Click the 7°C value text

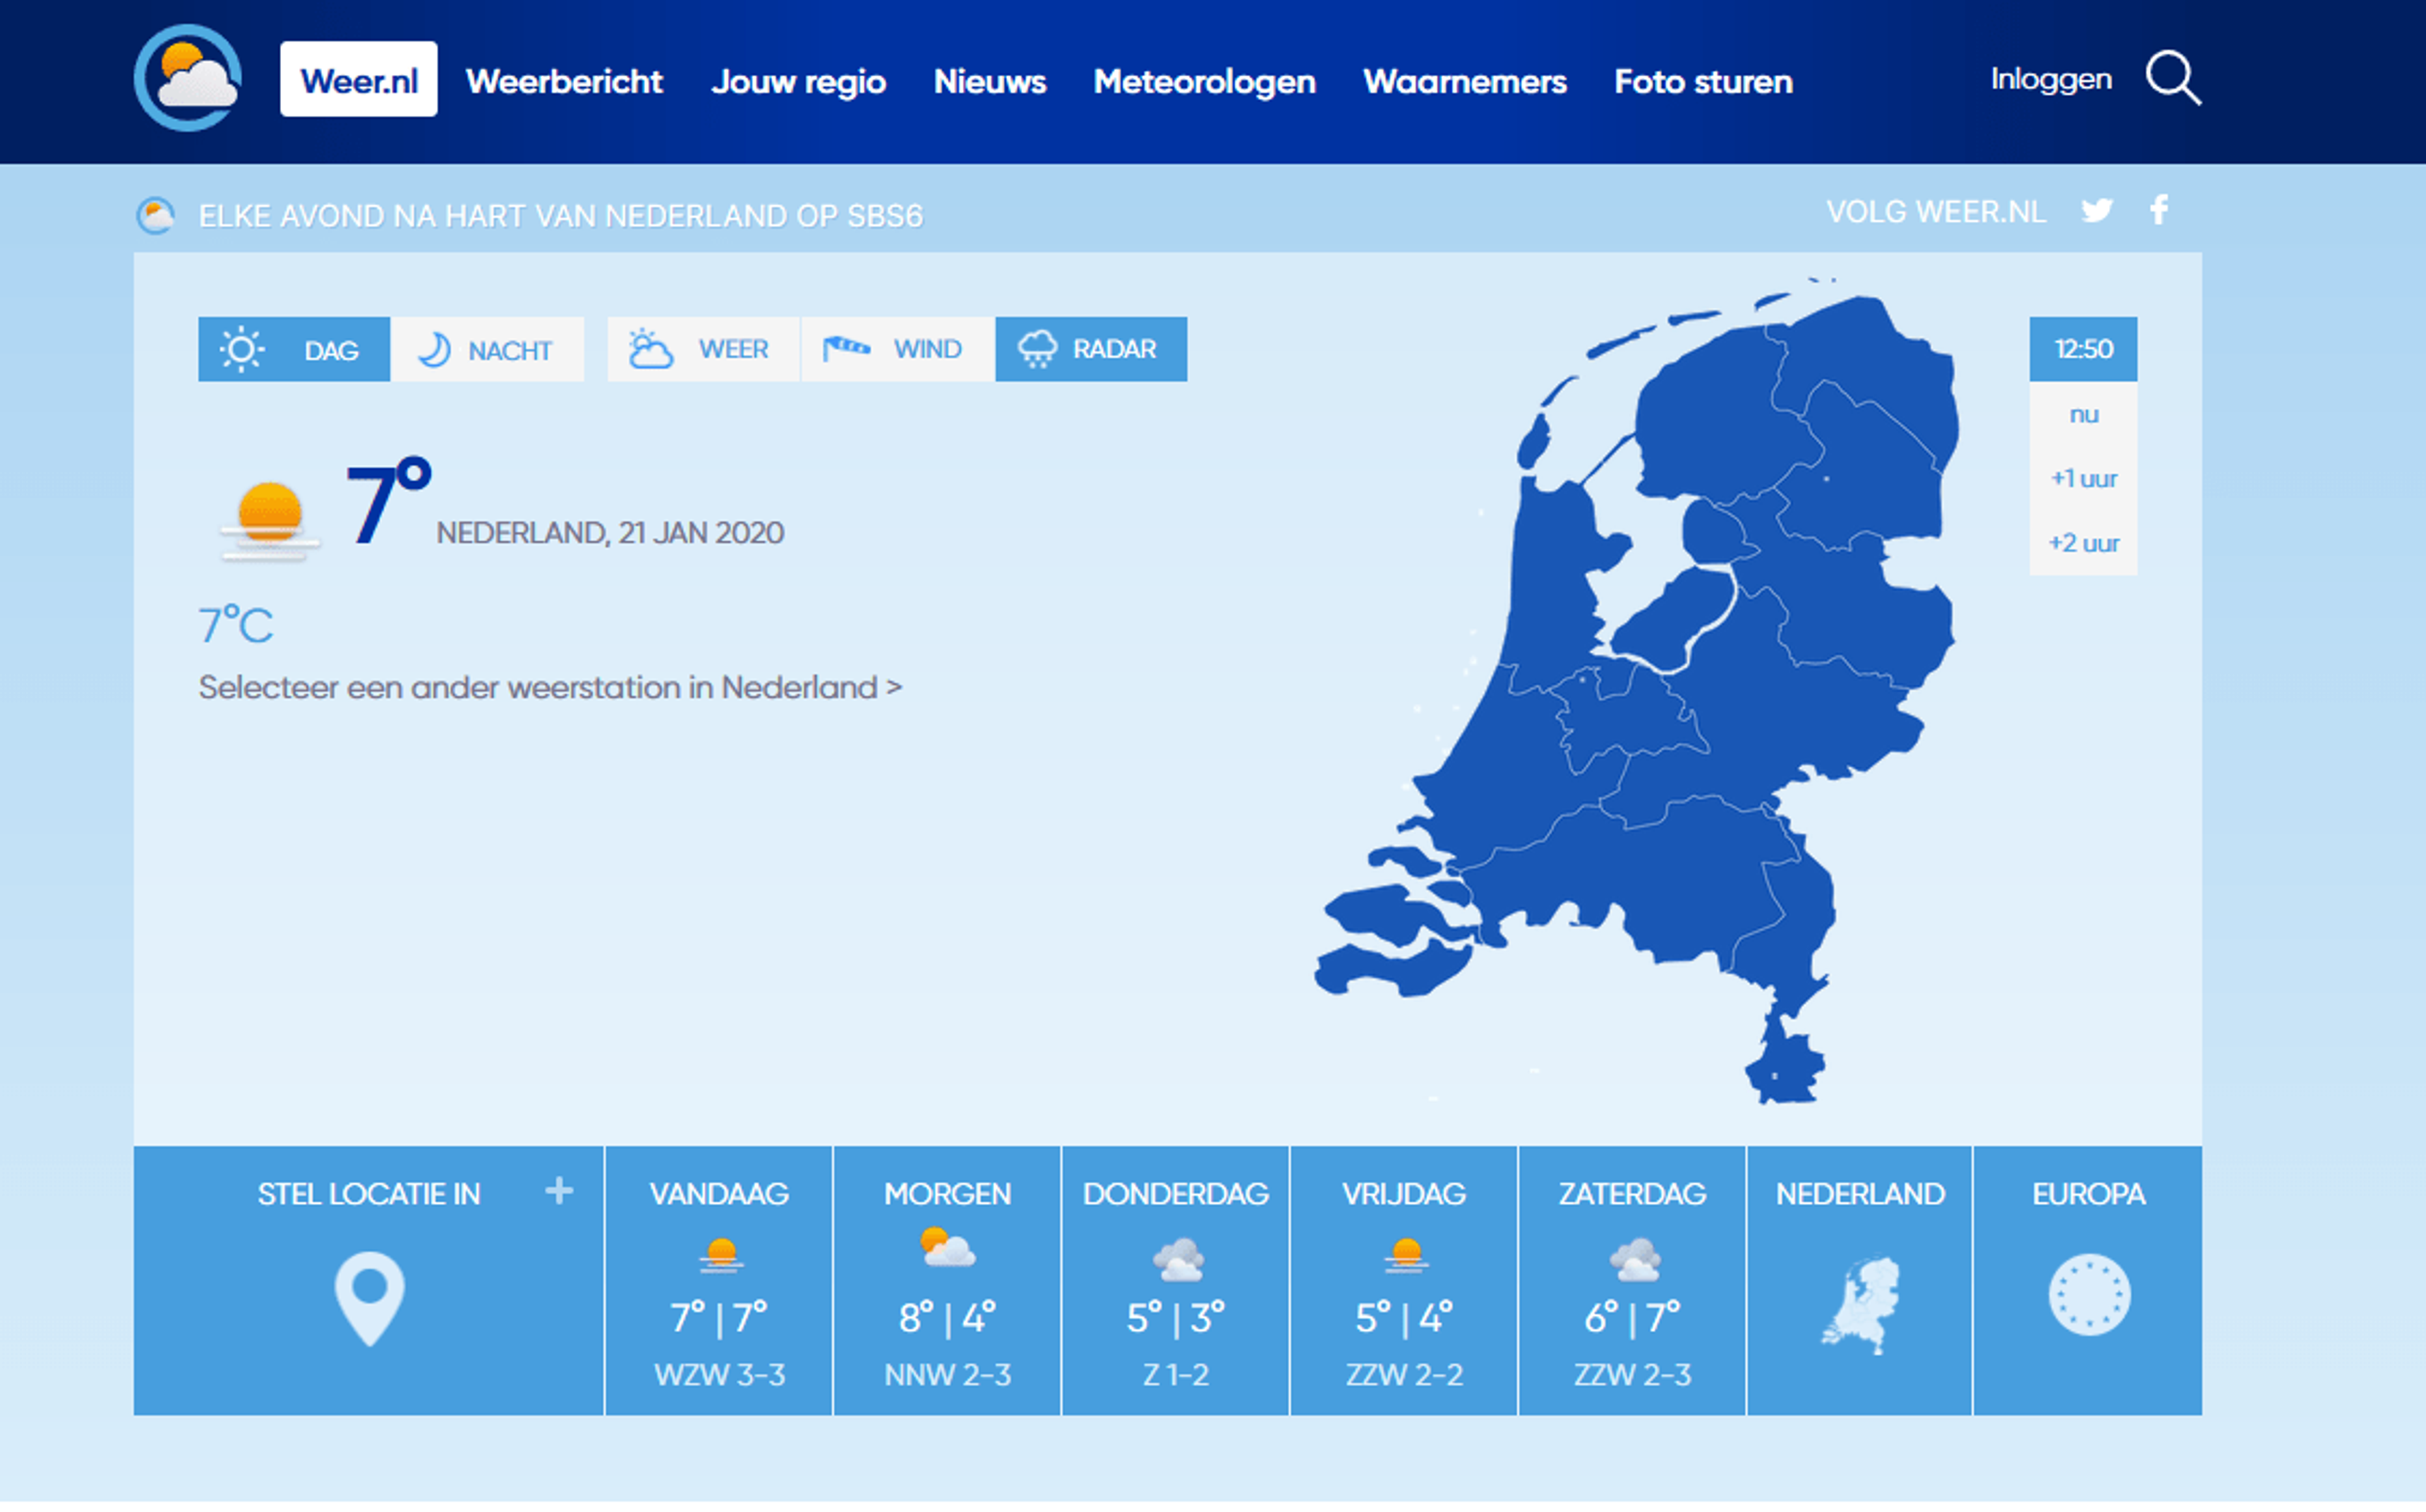tap(235, 625)
